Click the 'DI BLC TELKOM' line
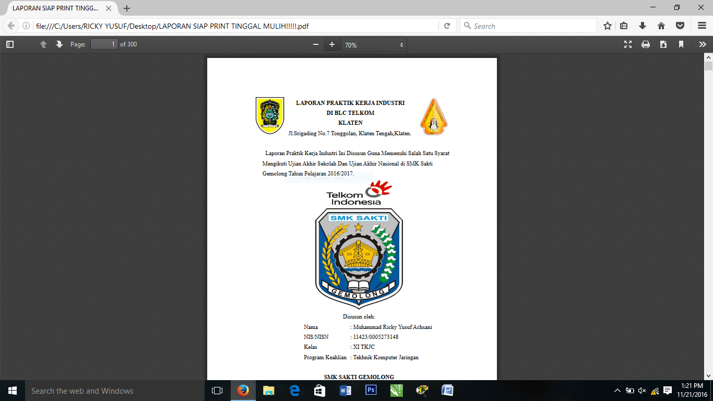This screenshot has height=401, width=713. (350, 113)
